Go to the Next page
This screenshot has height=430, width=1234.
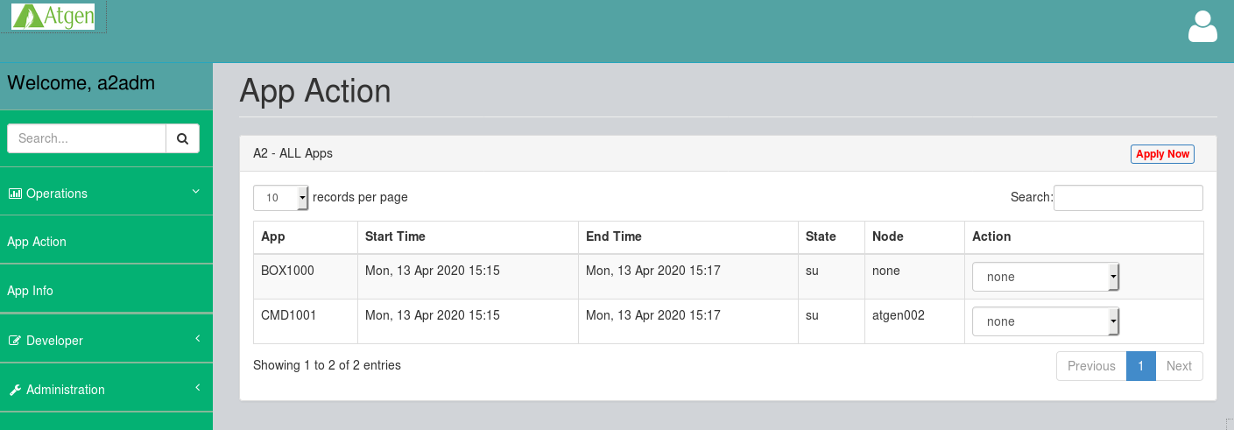[x=1179, y=366]
